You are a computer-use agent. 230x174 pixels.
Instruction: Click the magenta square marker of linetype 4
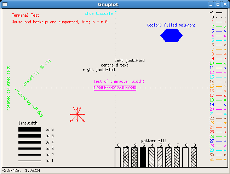(225, 36)
